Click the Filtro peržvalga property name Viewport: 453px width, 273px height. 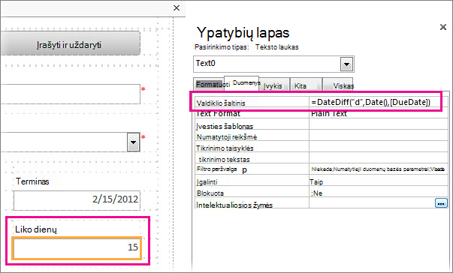pos(217,169)
